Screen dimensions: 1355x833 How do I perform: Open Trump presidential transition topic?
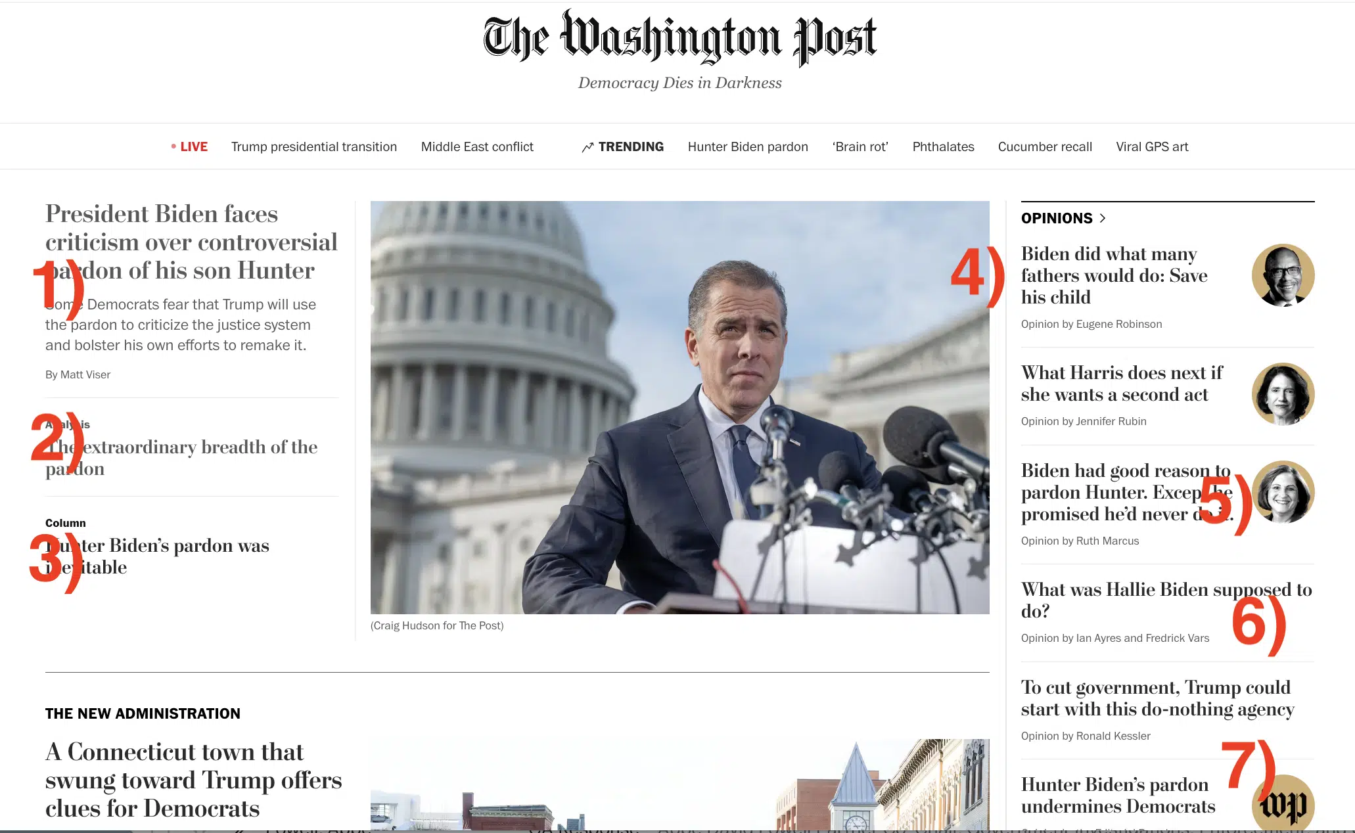pos(314,146)
